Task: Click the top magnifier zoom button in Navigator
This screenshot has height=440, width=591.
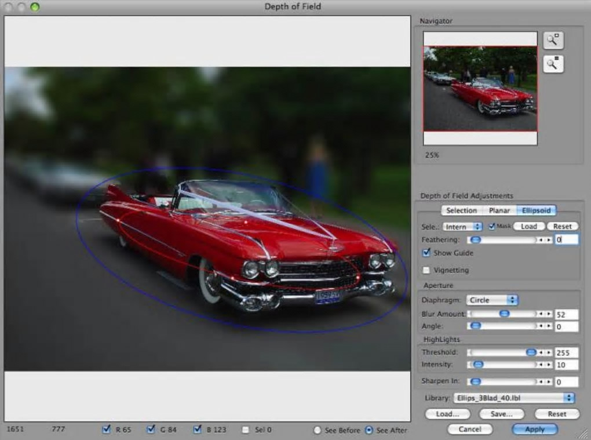Action: click(x=553, y=40)
